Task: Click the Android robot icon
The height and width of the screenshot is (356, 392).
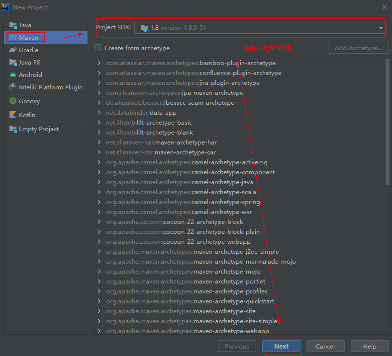Action: [x=13, y=74]
